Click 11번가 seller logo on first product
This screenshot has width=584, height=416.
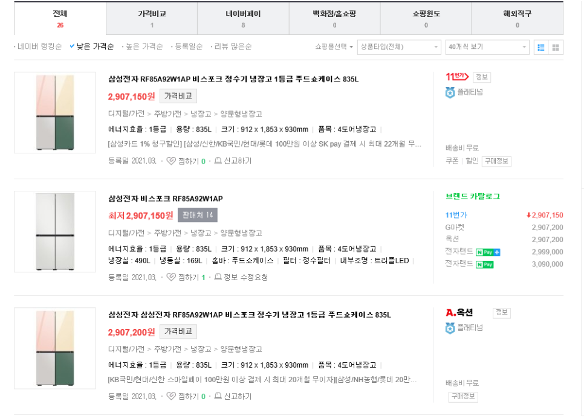(457, 77)
